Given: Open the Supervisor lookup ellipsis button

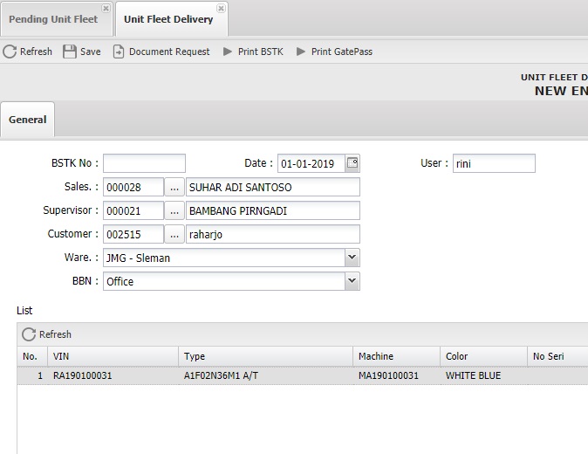Looking at the screenshot, I should click(x=174, y=210).
